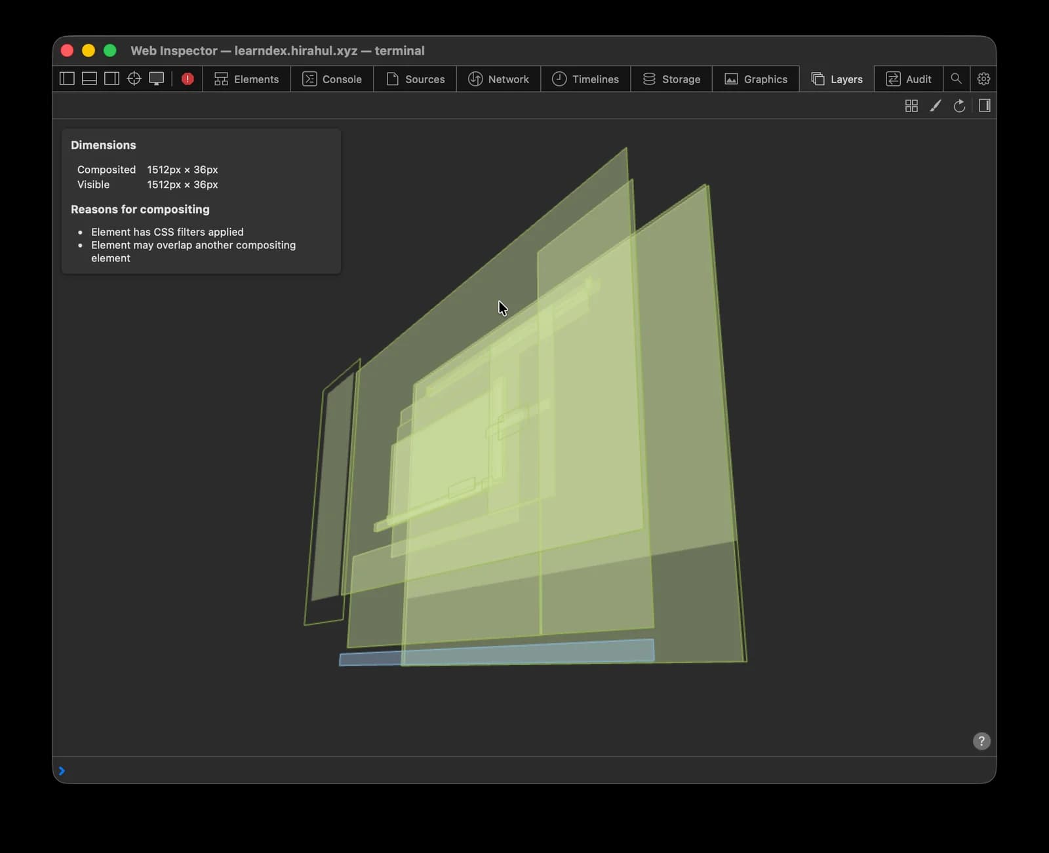Open device settings monitor icon
The image size is (1049, 853).
coord(156,79)
